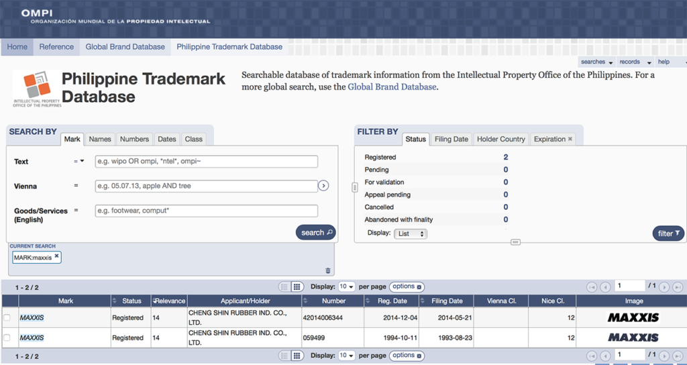
Task: Select the Holder Country filter tab
Action: coord(500,139)
